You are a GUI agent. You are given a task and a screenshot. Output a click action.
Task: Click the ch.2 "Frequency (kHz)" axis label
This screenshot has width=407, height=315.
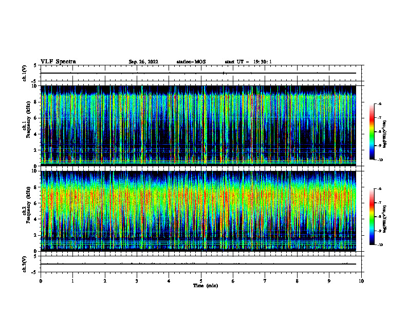click(x=28, y=205)
